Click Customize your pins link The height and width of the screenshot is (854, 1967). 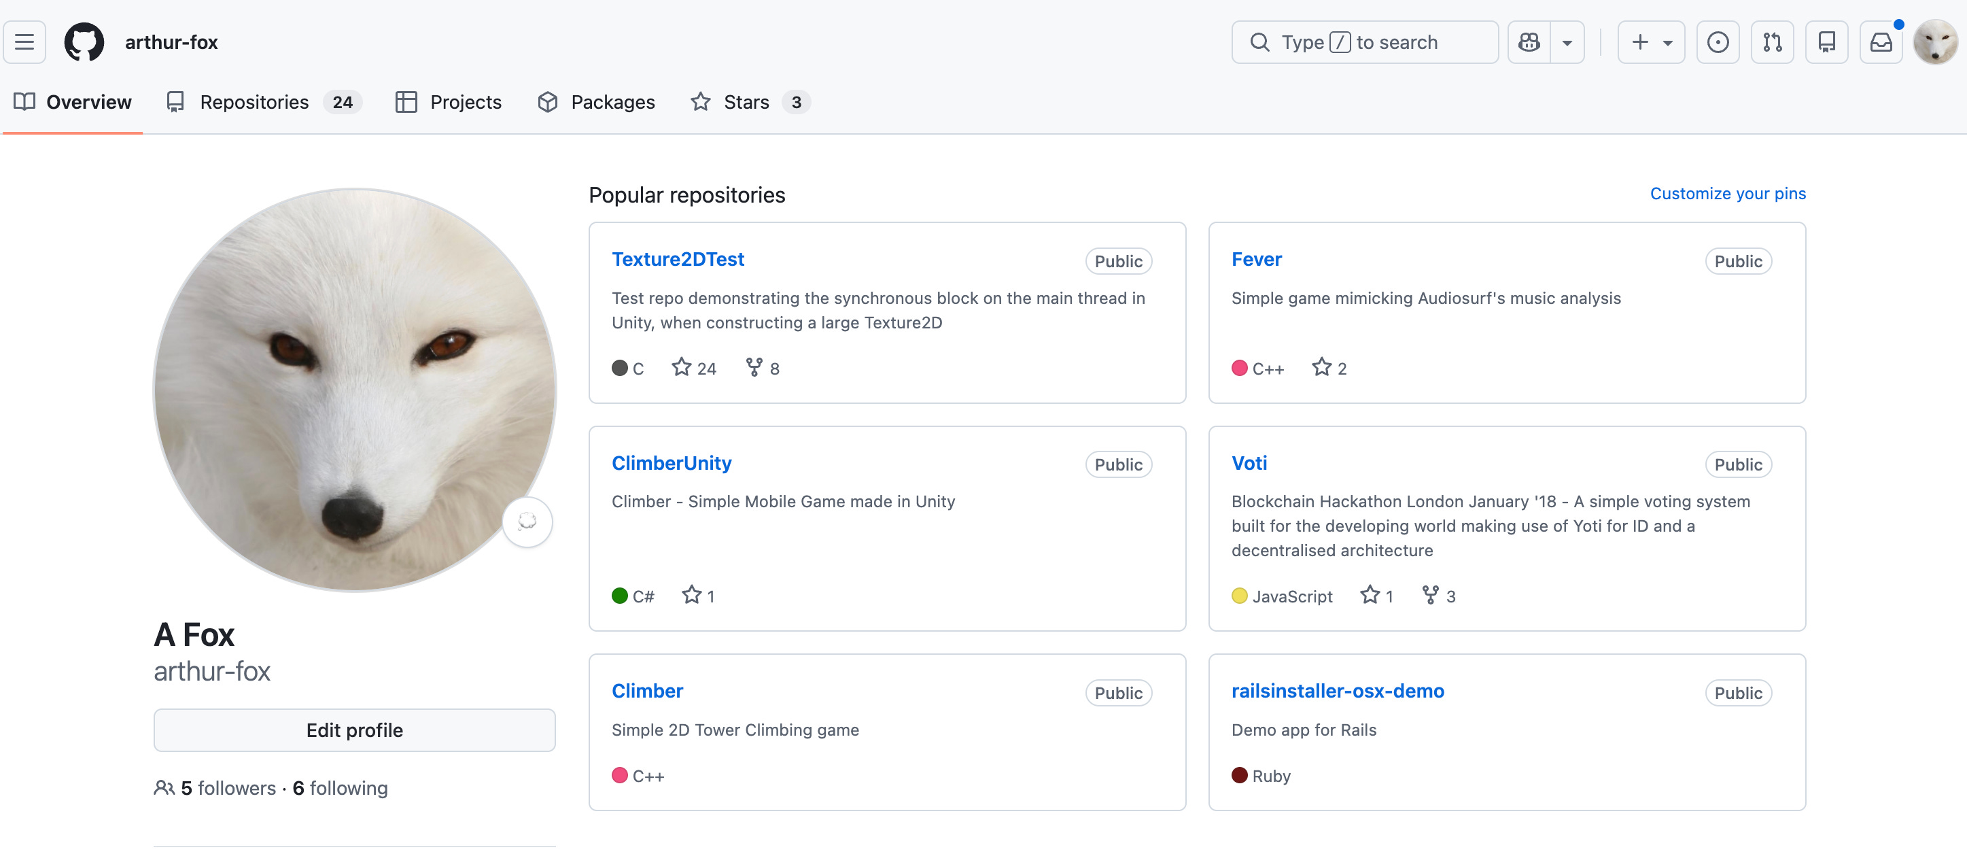(1727, 193)
